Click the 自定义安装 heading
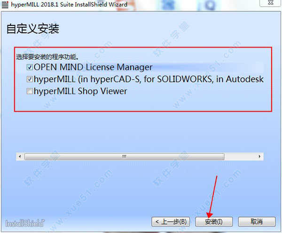 [x=33, y=29]
